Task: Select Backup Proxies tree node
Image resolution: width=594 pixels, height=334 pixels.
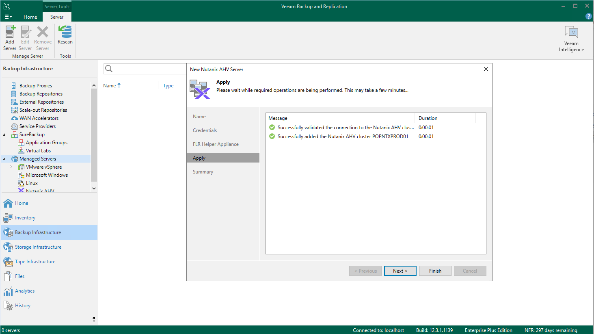Action: click(36, 86)
